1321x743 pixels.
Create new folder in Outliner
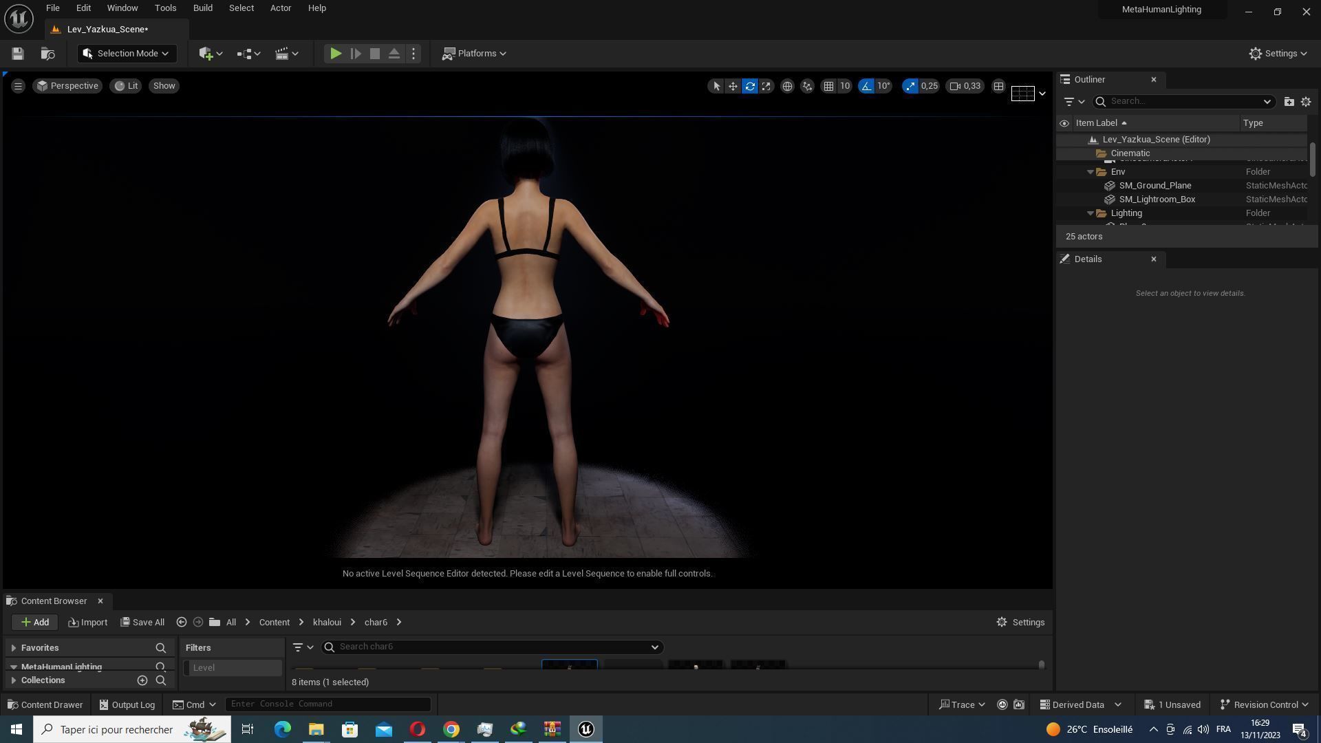(x=1289, y=102)
